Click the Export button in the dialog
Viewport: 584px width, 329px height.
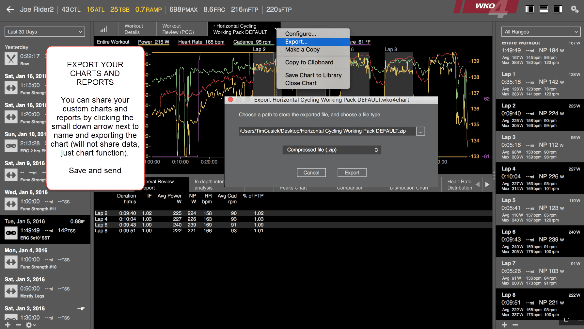pyautogui.click(x=352, y=173)
